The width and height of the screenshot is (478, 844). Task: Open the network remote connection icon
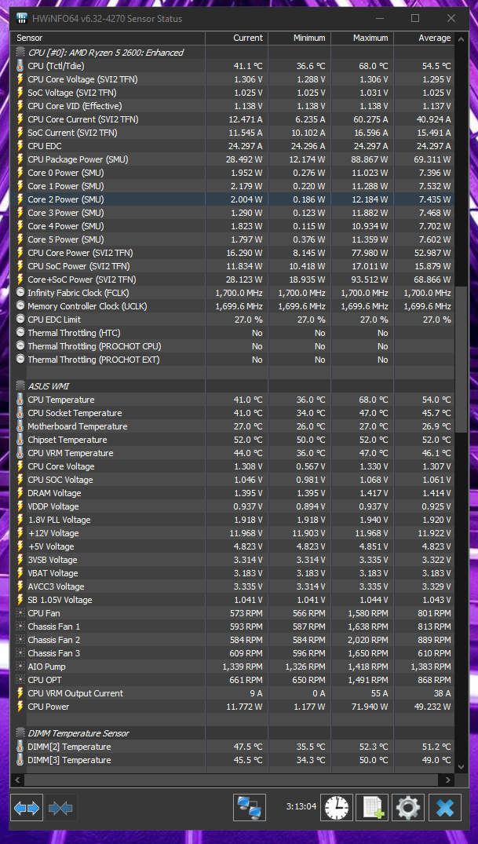[250, 808]
